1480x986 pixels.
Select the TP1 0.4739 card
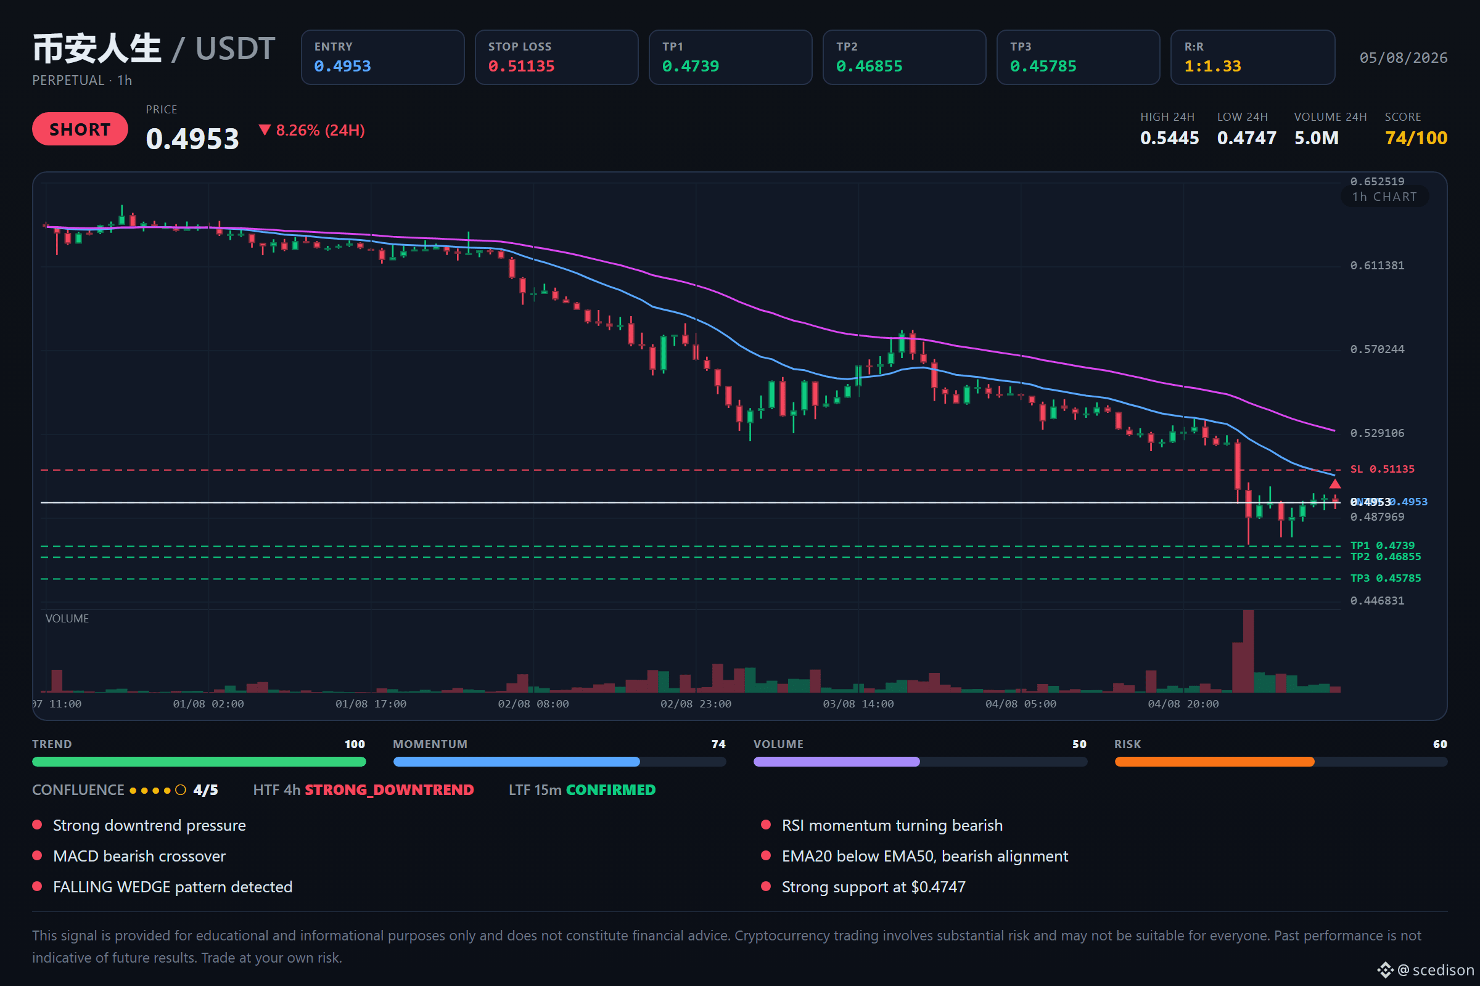coord(730,57)
